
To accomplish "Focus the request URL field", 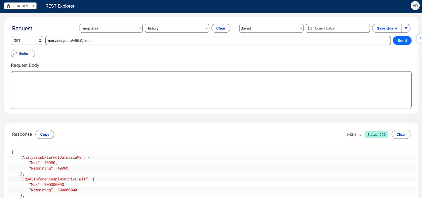I will 218,40.
